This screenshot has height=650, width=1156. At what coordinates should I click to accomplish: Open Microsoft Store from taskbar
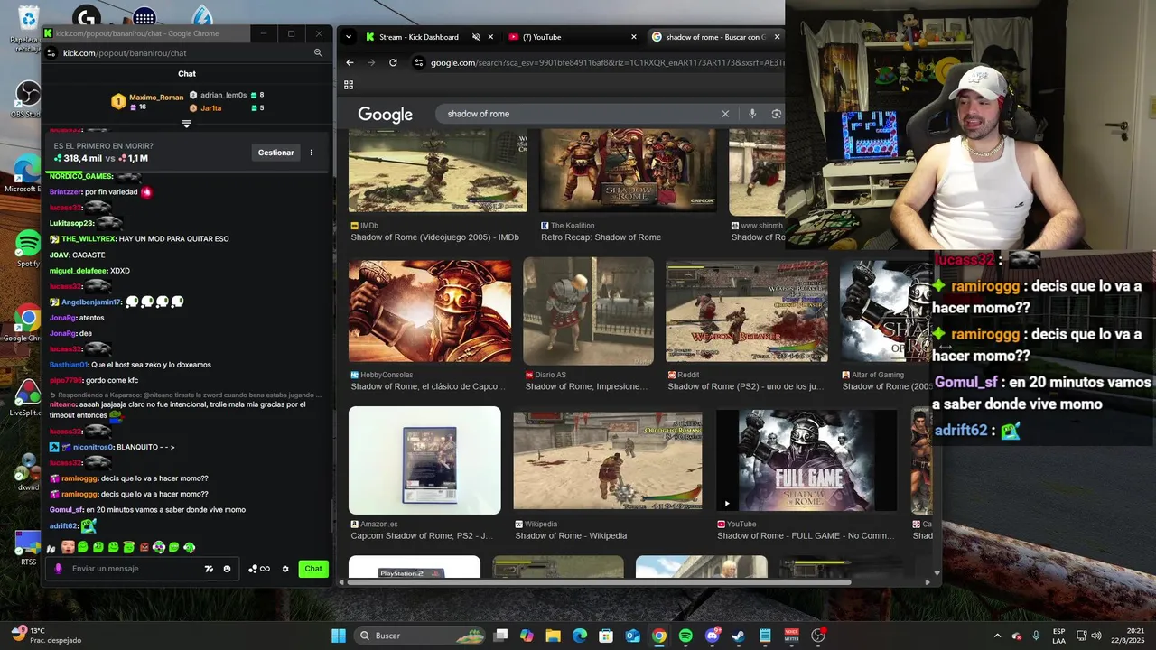[x=607, y=636]
